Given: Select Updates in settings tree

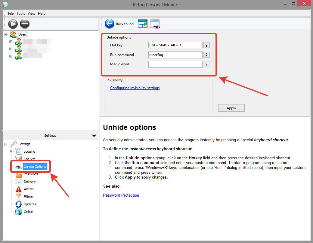Looking at the screenshot, I should 30,204.
